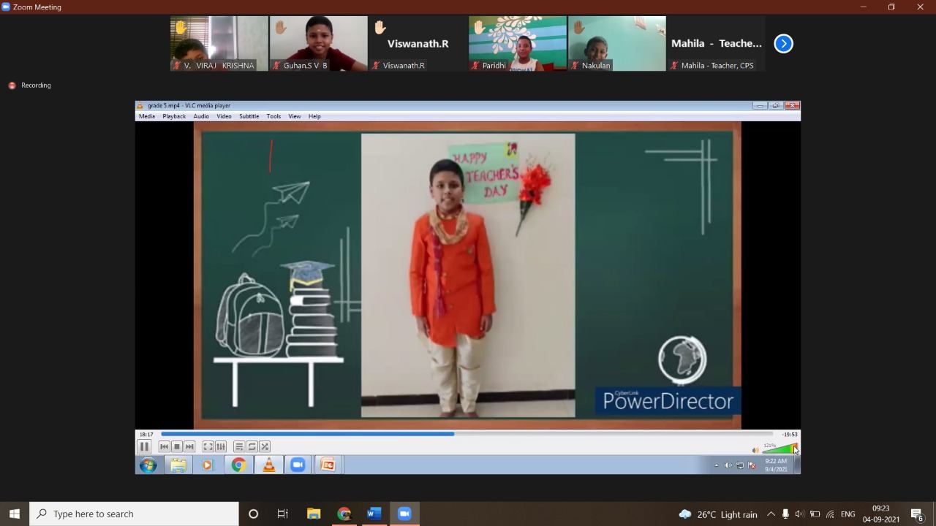Open File Explorer from Windows taskbar
Image resolution: width=936 pixels, height=526 pixels.
pos(313,514)
